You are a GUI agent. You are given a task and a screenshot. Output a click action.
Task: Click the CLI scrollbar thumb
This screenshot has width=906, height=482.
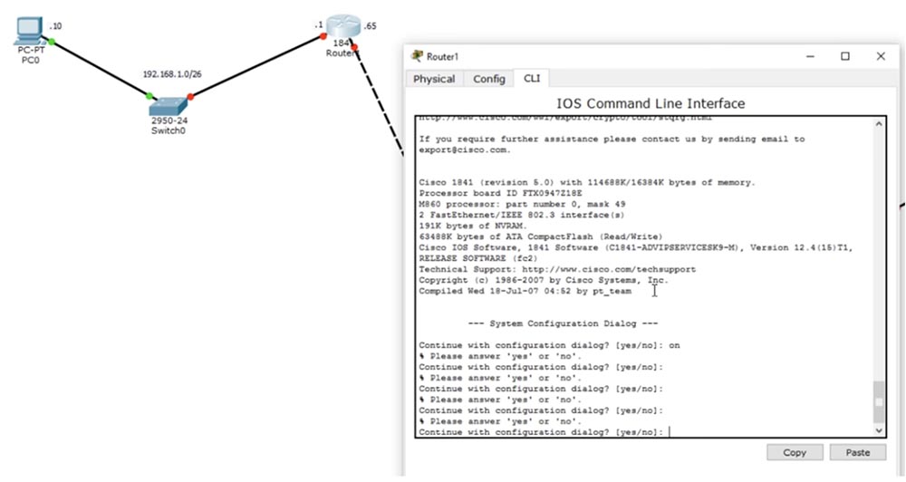[879, 401]
